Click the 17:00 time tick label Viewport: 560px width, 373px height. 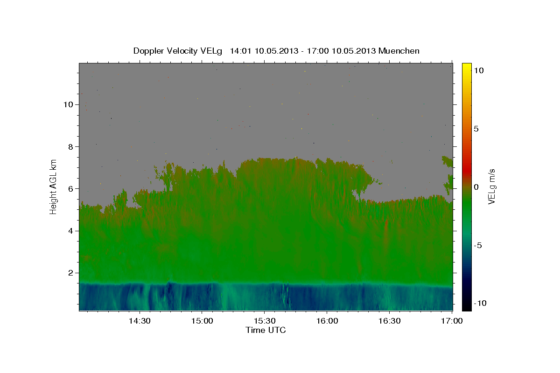(452, 321)
